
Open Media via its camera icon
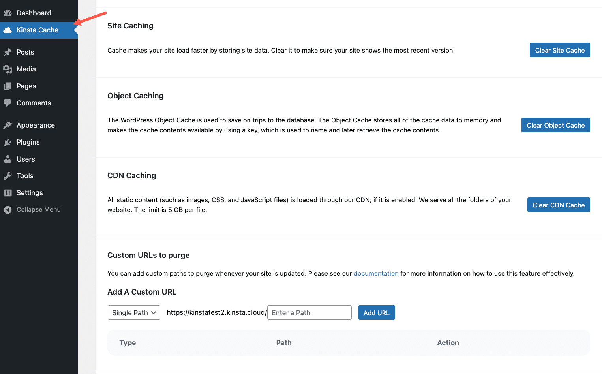8,69
